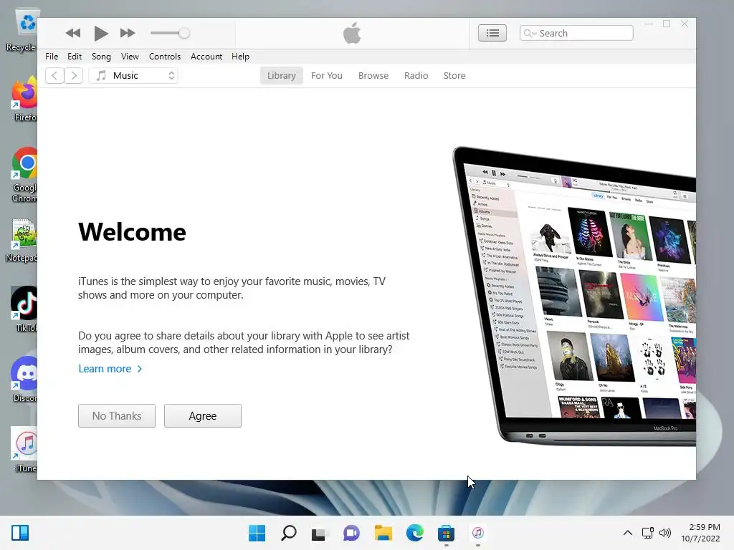This screenshot has height=550, width=734.
Task: Click the search magnifier icon
Action: 530,33
